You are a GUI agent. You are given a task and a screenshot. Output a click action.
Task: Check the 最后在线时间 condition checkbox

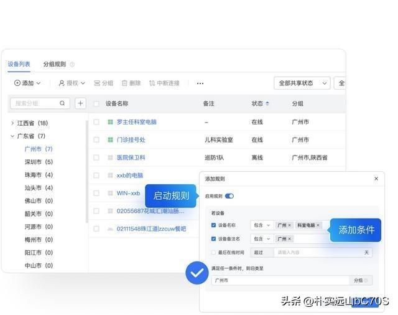(213, 253)
